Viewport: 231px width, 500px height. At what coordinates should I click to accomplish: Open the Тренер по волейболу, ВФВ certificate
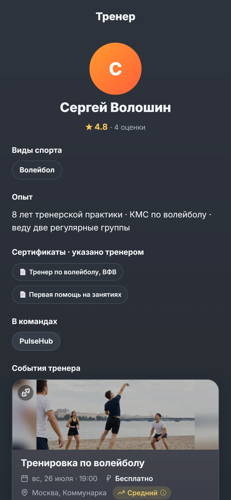tap(68, 272)
